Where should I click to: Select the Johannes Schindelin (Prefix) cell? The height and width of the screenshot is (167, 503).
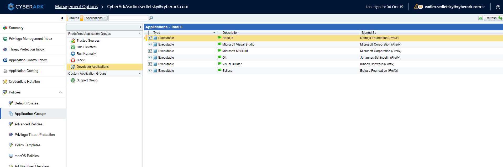pyautogui.click(x=380, y=58)
